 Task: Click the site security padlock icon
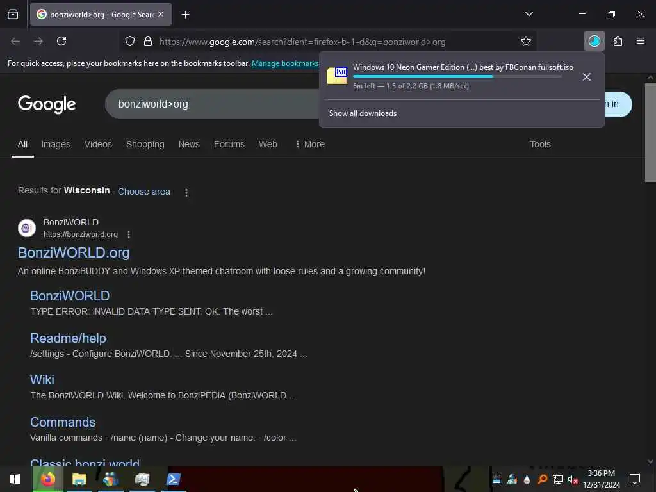[148, 42]
